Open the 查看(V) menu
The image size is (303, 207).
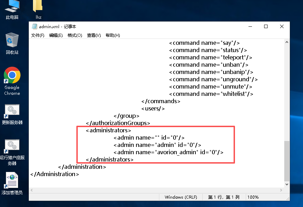[94, 35]
